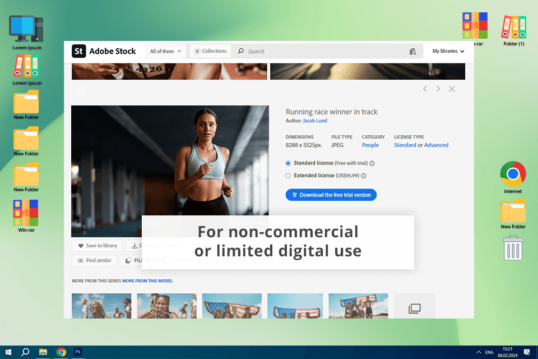
Task: Open third thumbnail with American flag
Action: click(x=232, y=306)
